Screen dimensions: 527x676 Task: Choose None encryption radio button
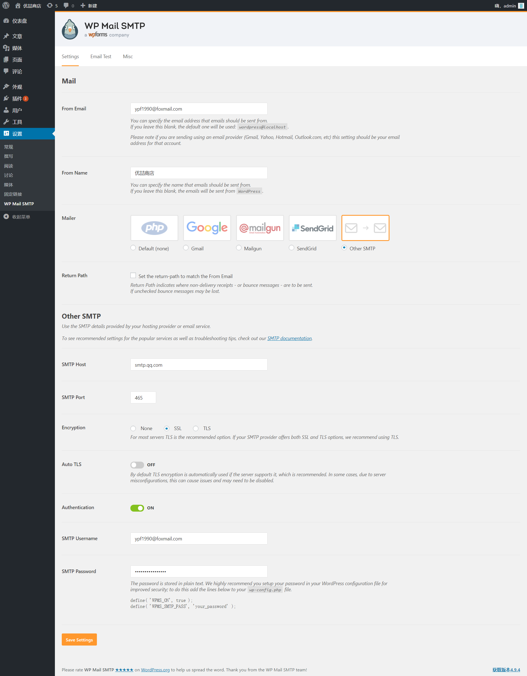(x=133, y=428)
